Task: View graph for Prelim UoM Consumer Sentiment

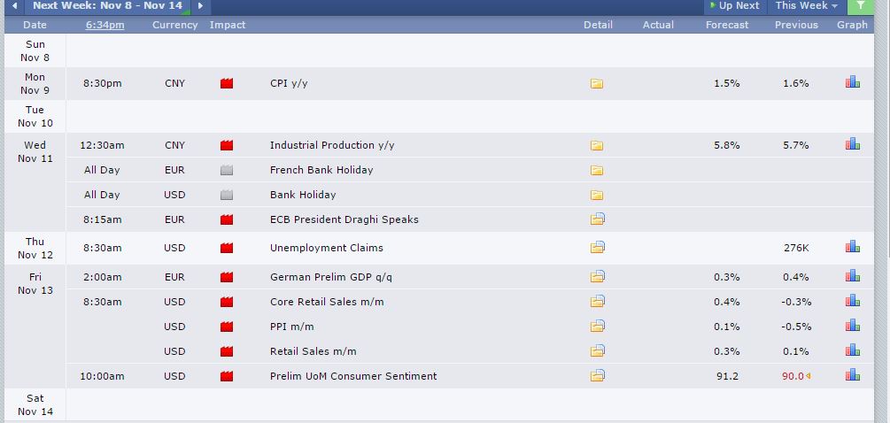Action: point(852,376)
